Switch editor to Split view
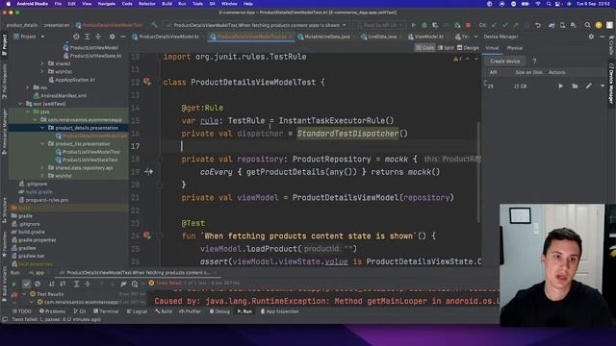This screenshot has width=616, height=346. 446,48
